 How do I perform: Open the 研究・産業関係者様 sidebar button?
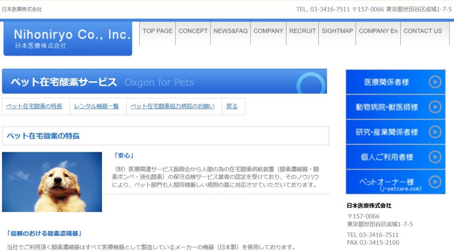(395, 132)
